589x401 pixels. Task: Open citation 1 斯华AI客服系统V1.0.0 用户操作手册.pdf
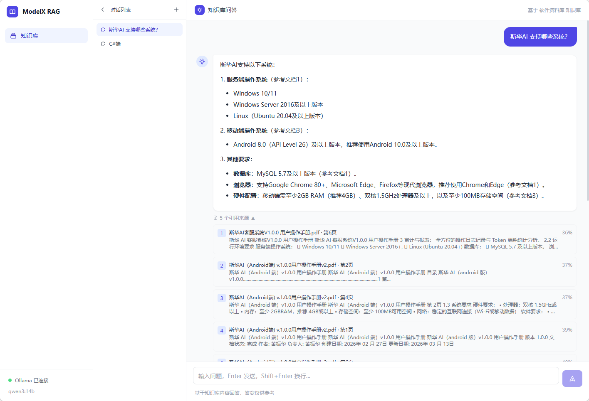(x=395, y=239)
